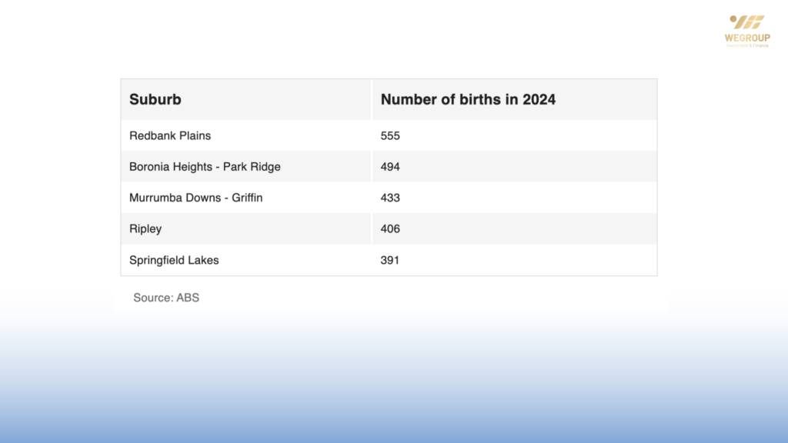Select the Number of births in 2024 header
Image resolution: width=788 pixels, height=443 pixels.
pyautogui.click(x=468, y=99)
